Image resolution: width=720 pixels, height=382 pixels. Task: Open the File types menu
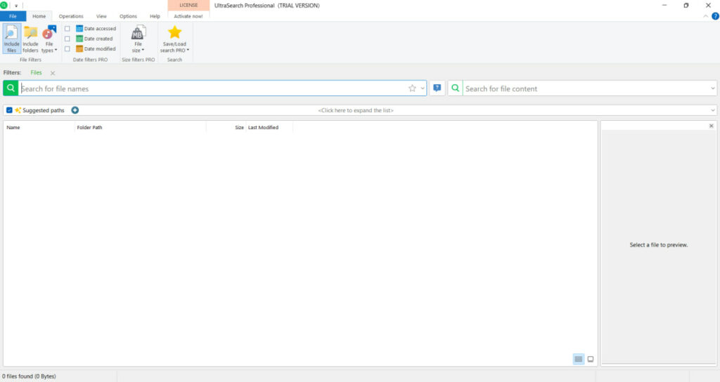coord(49,39)
